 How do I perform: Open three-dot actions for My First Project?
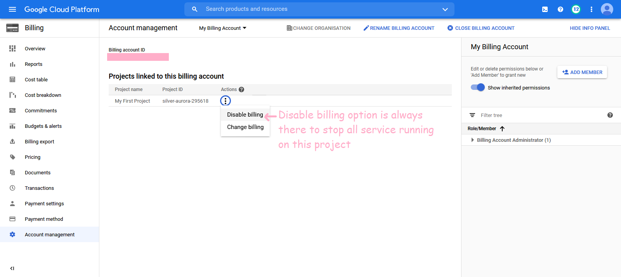[226, 101]
